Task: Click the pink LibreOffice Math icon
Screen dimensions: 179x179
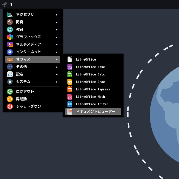Action: point(70,97)
